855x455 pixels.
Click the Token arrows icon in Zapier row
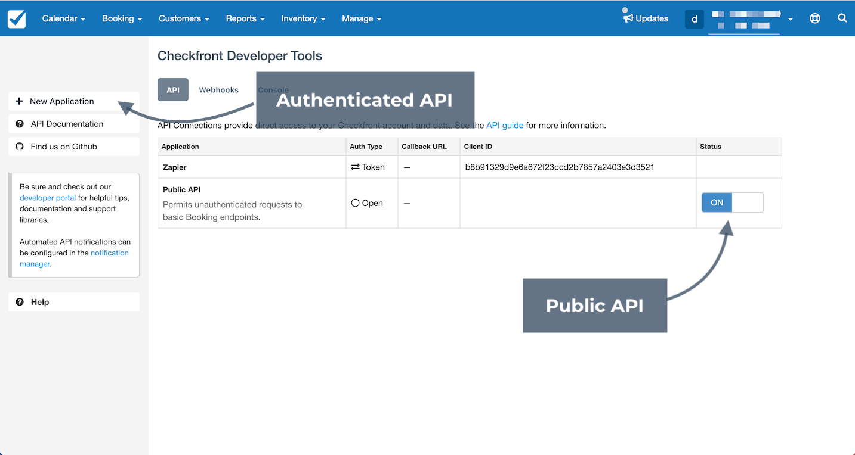(355, 167)
